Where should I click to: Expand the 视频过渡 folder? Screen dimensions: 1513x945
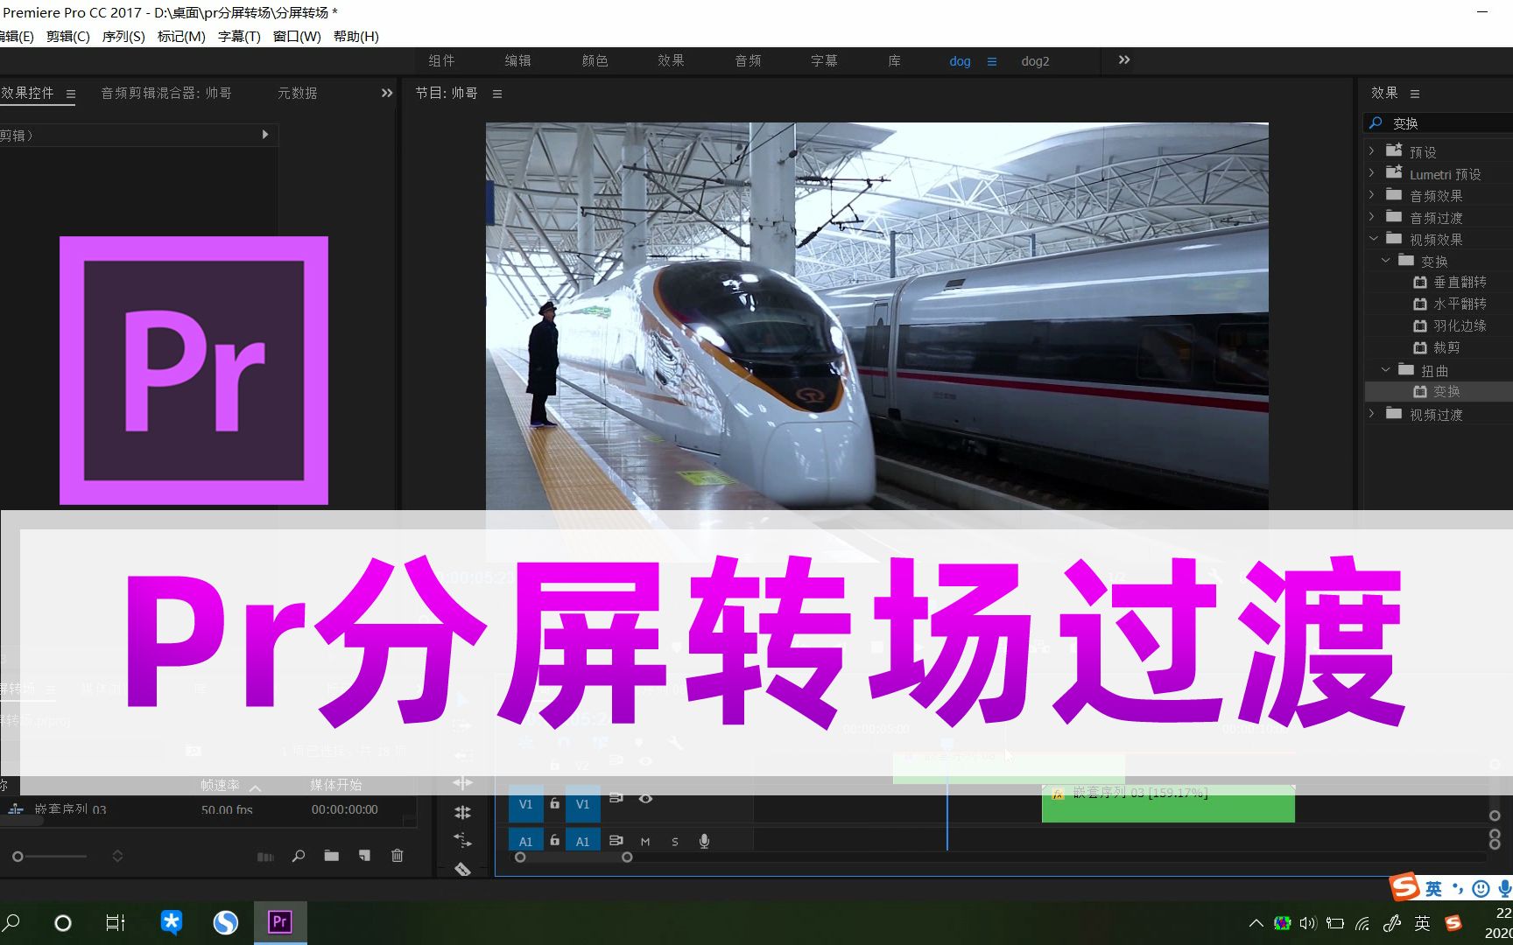pos(1372,414)
